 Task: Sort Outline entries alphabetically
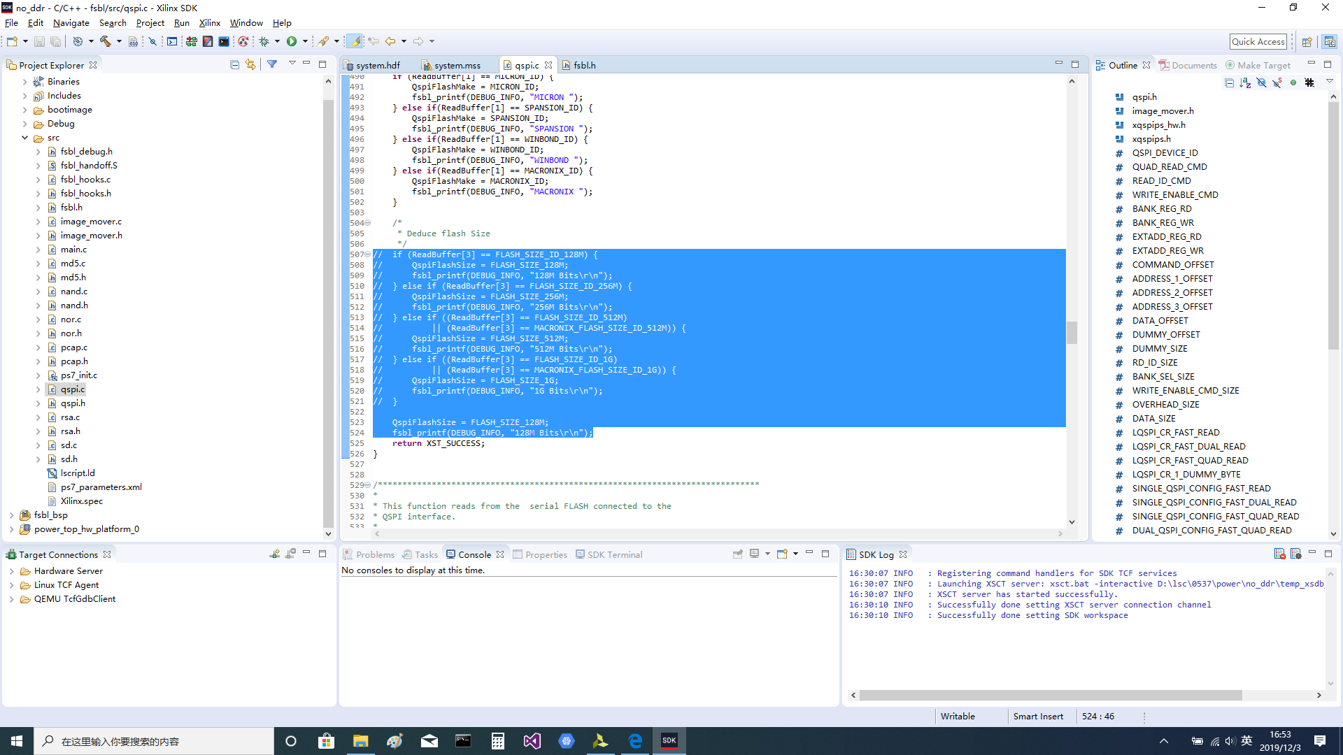click(x=1245, y=82)
